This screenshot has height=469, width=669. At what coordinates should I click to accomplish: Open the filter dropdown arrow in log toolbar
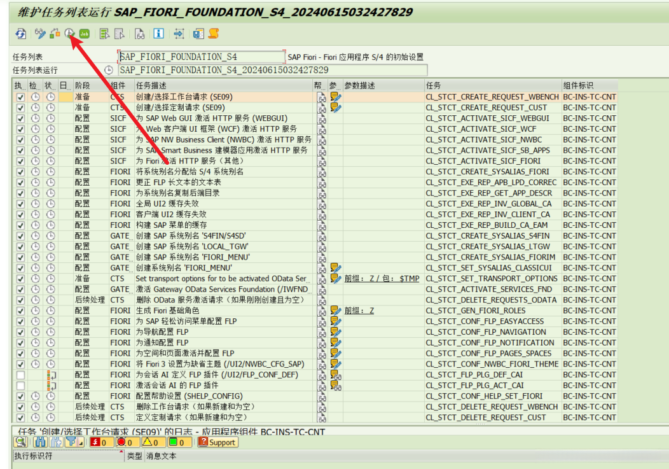click(81, 444)
